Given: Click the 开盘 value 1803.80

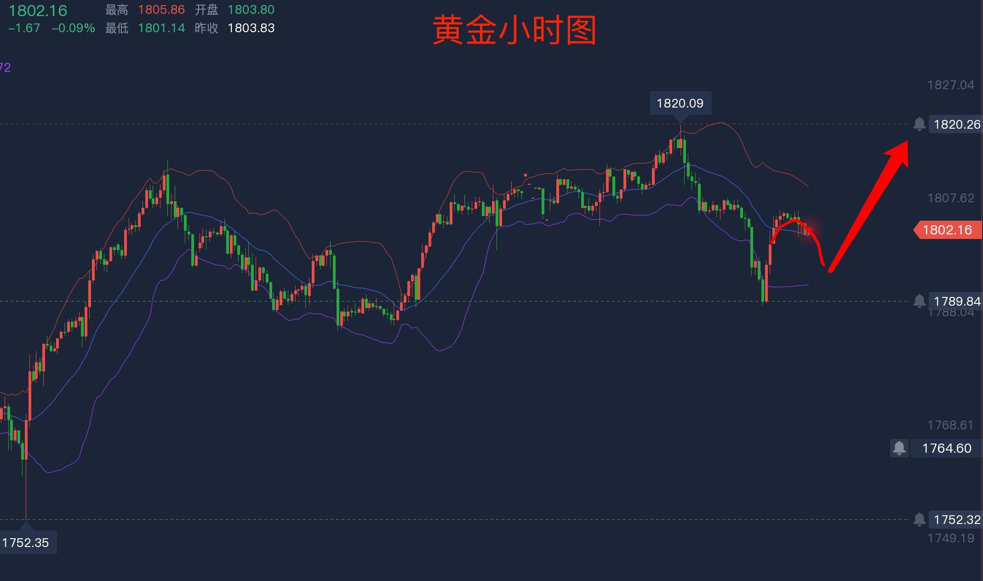Looking at the screenshot, I should coord(251,10).
